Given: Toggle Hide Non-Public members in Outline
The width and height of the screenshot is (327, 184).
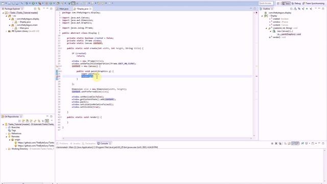Looking at the screenshot, I should click(x=307, y=9).
